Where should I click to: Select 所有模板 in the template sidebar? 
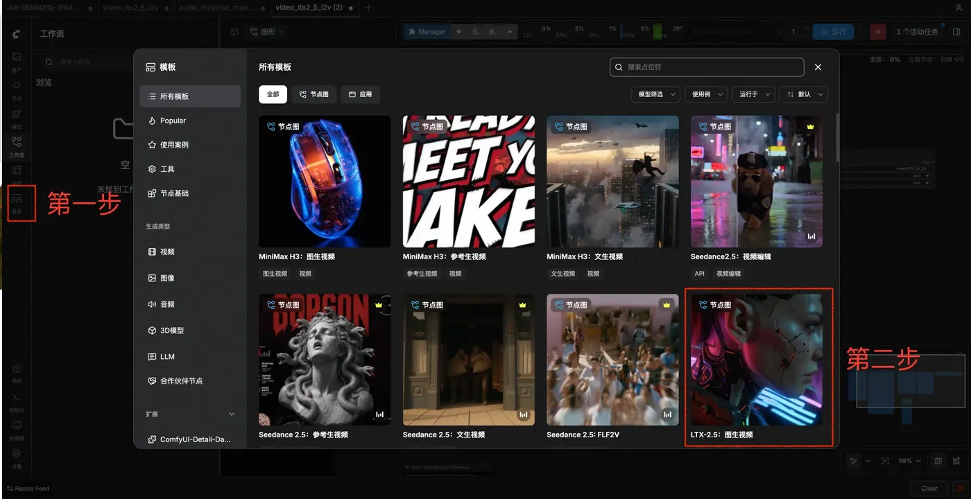tap(190, 96)
